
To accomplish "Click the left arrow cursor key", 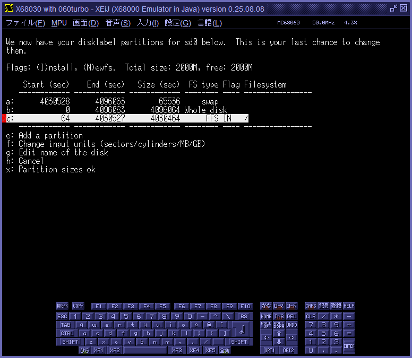I will (266, 337).
